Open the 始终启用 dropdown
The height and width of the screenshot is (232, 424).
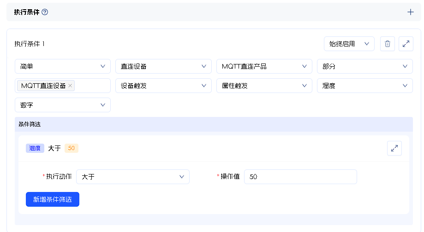coord(349,44)
